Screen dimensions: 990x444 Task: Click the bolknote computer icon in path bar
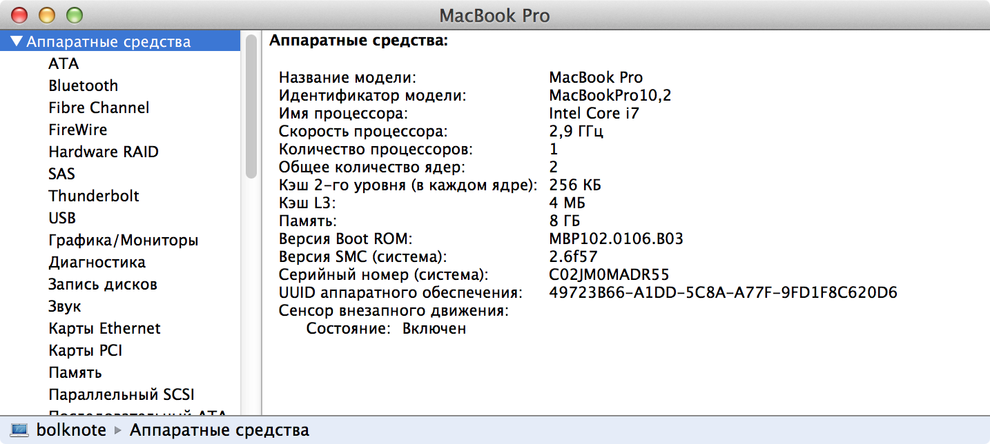click(20, 430)
